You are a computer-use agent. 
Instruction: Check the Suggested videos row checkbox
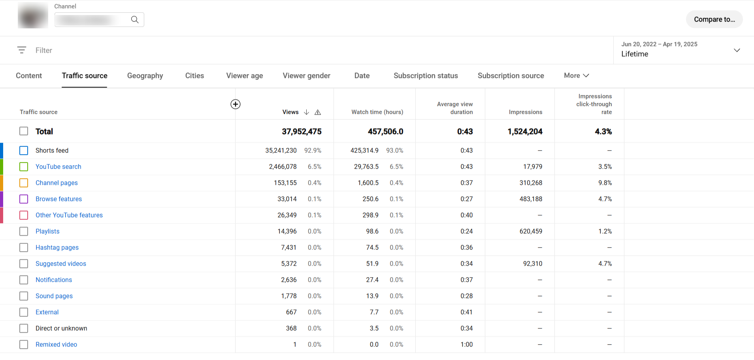coord(24,263)
